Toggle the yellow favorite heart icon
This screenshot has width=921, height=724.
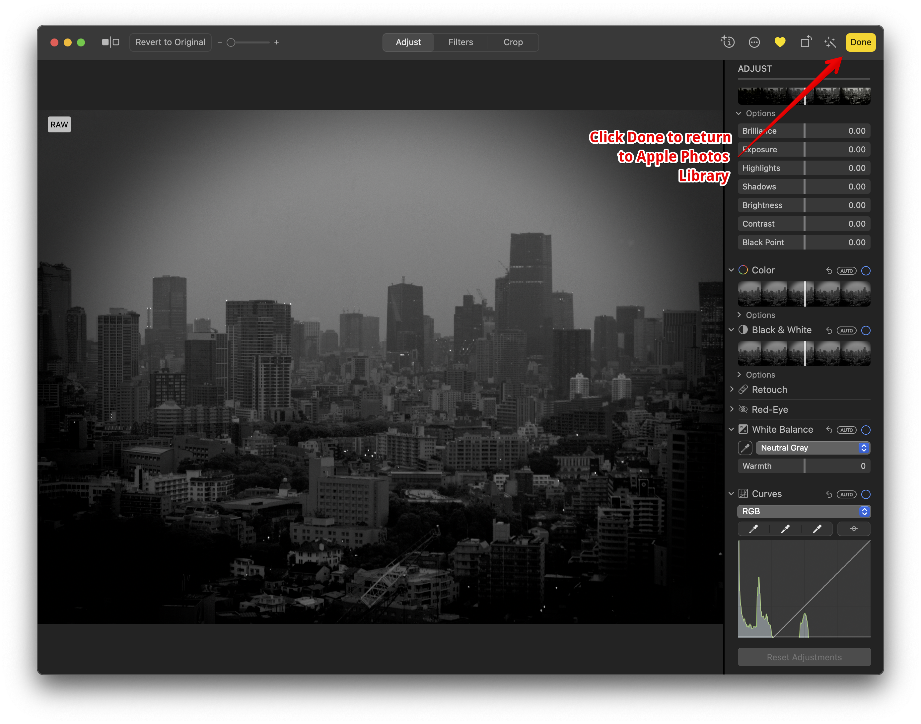780,42
